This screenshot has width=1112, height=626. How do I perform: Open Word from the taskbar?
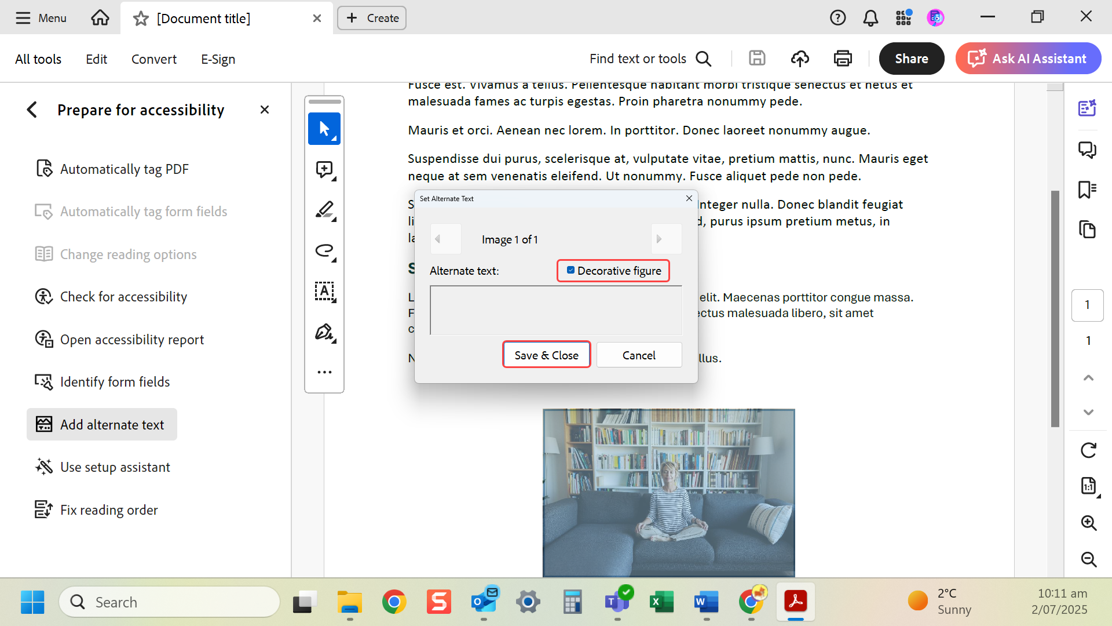[x=706, y=602]
